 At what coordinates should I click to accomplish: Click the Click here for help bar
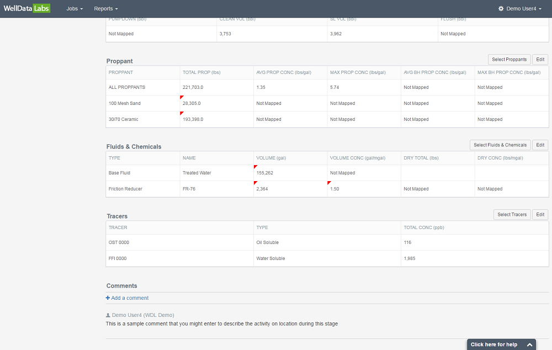point(501,344)
